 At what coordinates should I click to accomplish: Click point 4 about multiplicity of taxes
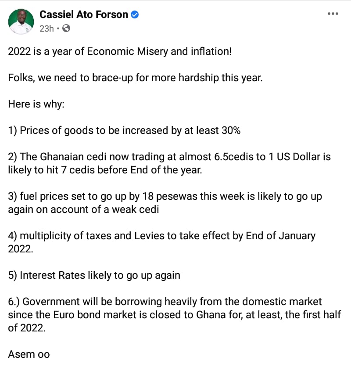(161, 236)
